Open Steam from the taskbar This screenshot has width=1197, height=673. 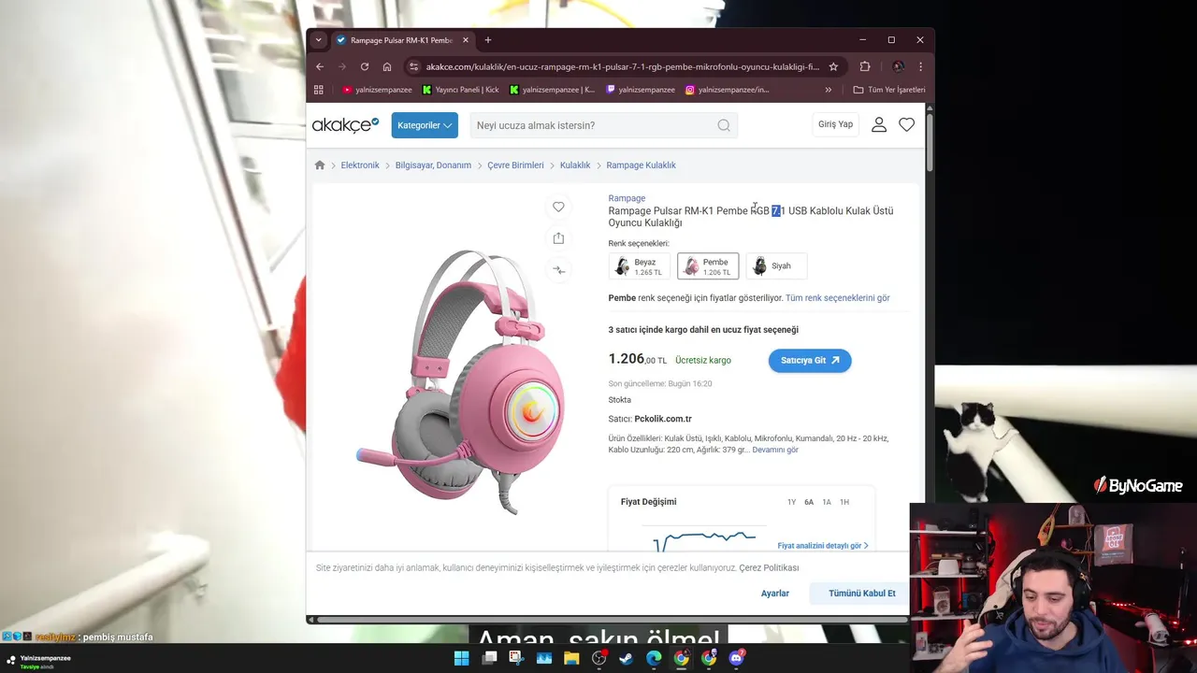click(x=627, y=658)
